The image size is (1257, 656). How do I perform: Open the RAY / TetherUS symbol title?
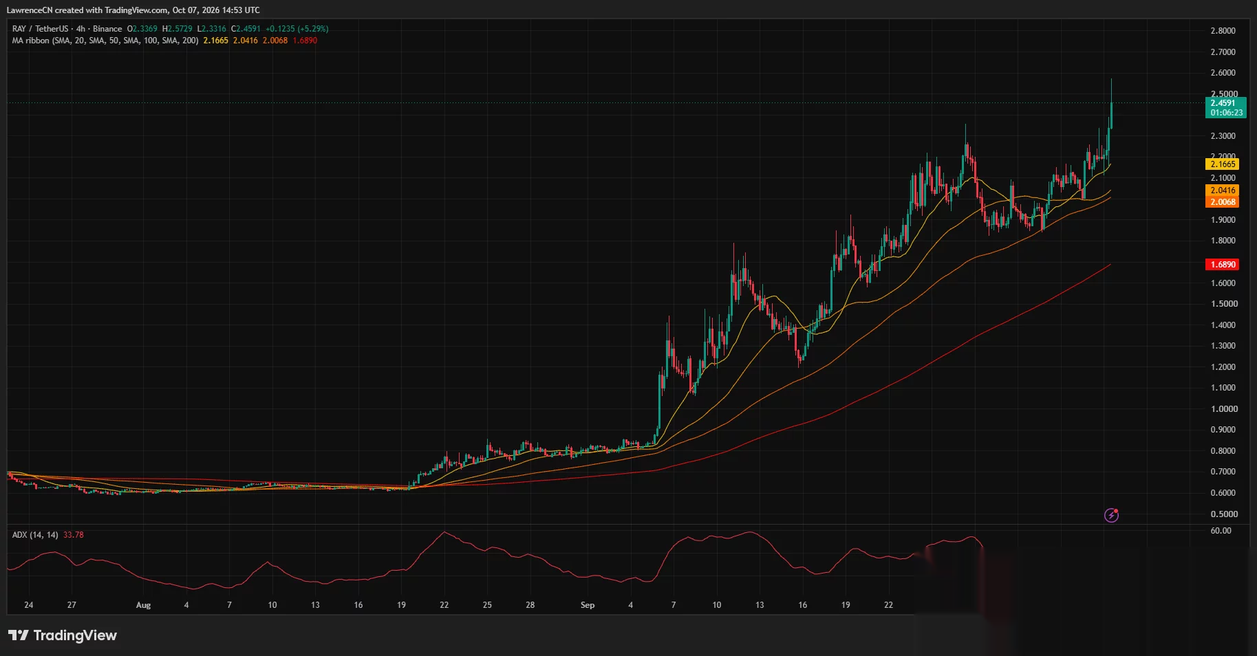coord(40,29)
